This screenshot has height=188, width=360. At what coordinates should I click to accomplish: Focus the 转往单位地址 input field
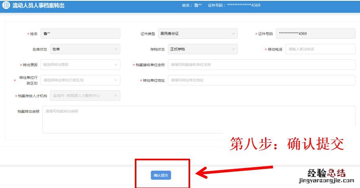[x=261, y=80]
